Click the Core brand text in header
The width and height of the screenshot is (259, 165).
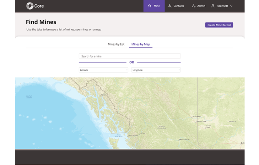point(39,6)
